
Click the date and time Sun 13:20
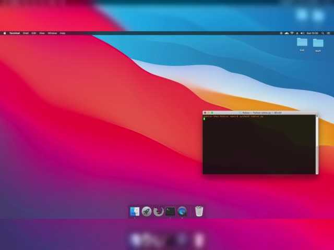[x=312, y=33]
